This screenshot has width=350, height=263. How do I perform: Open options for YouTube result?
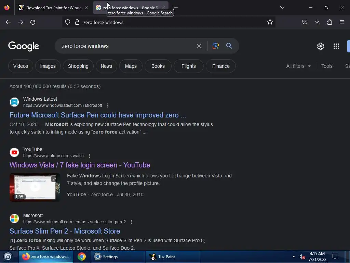(x=89, y=156)
